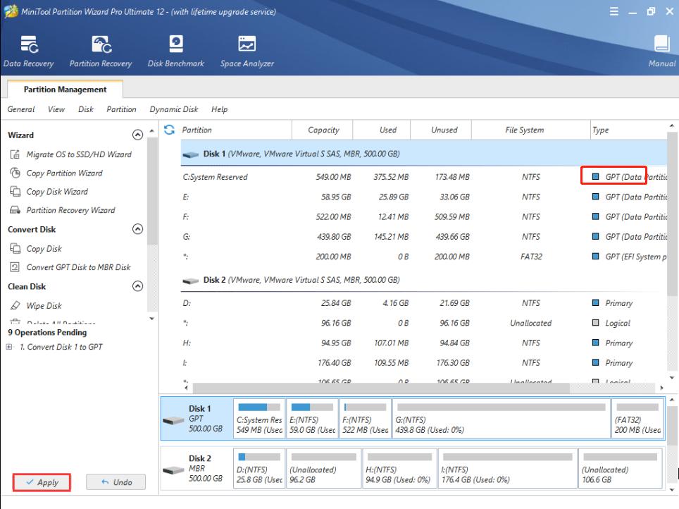Sort by the Capacity column header

[323, 130]
